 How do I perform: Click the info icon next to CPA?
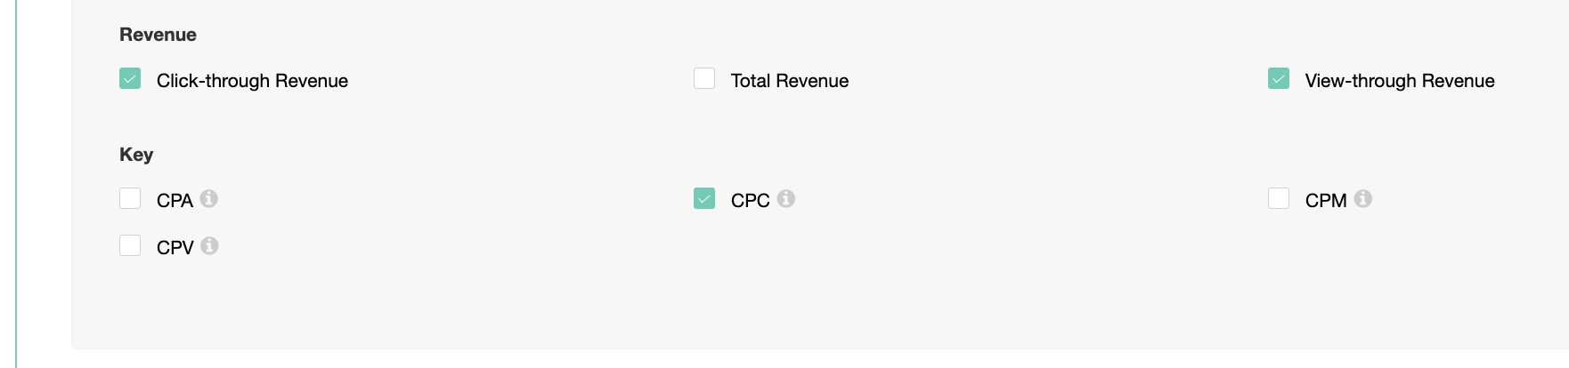209,199
